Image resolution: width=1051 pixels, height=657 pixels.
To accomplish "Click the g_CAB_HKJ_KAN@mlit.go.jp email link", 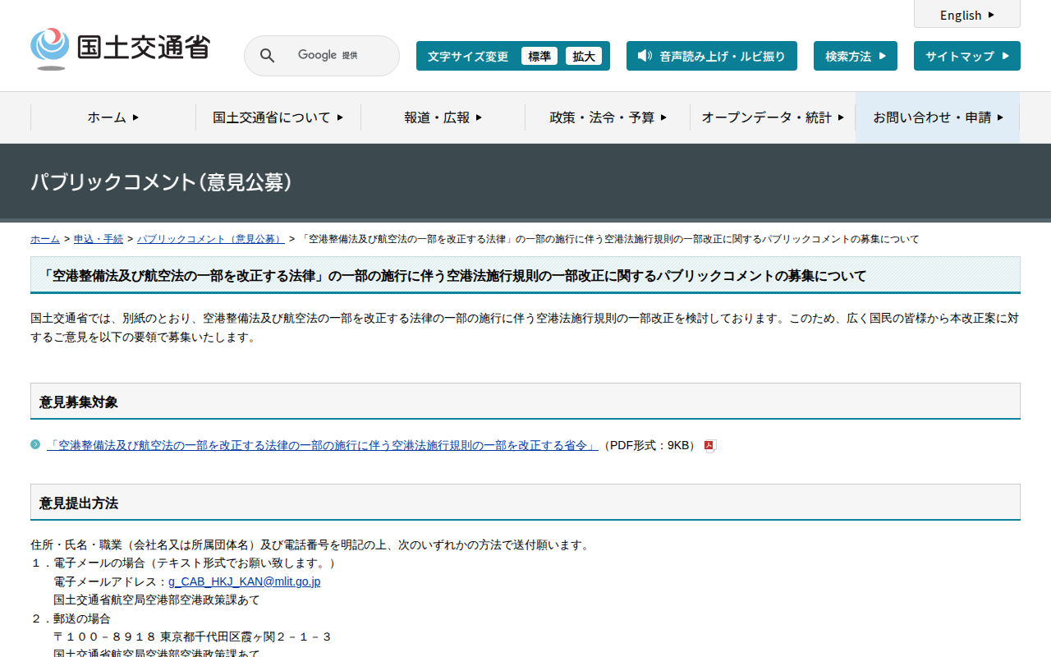I will tap(244, 581).
